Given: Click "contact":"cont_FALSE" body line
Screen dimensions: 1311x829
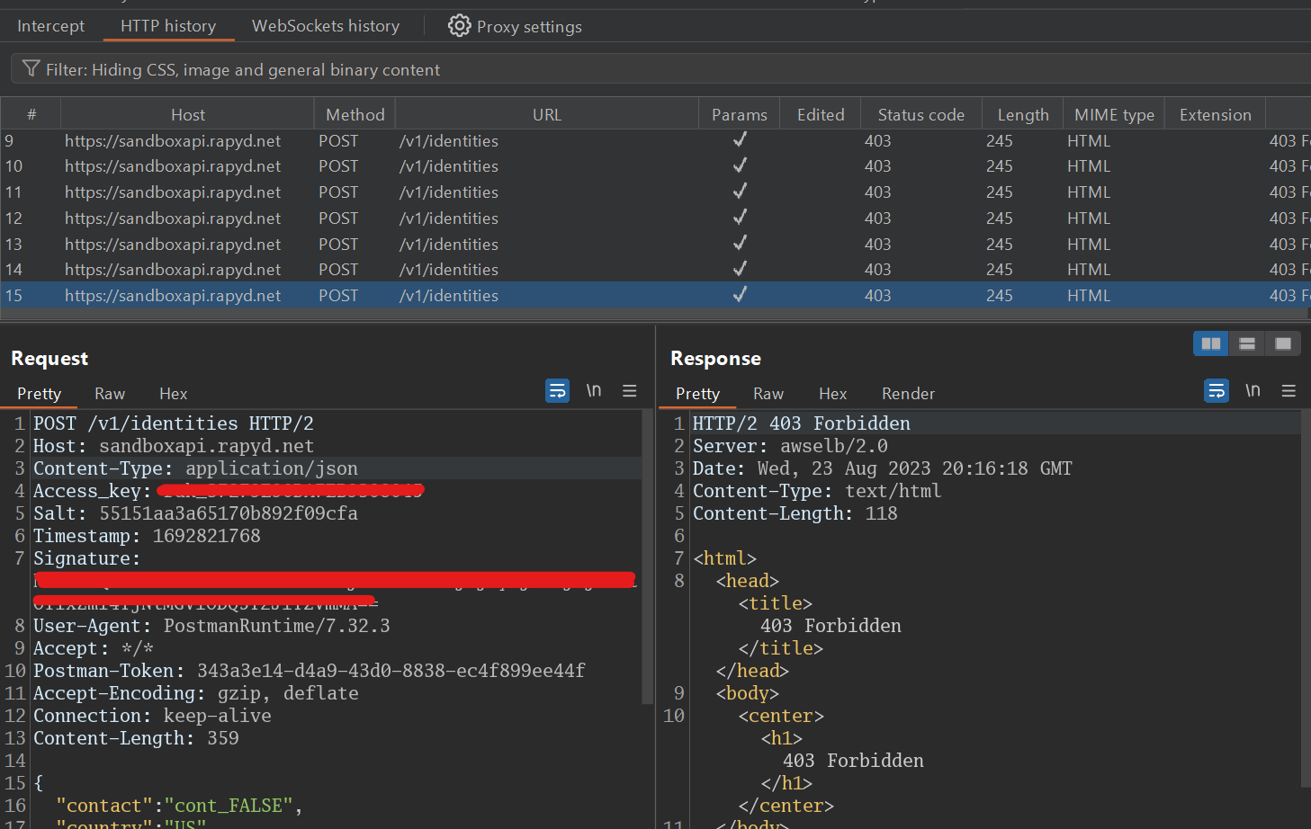Looking at the screenshot, I should (x=179, y=806).
